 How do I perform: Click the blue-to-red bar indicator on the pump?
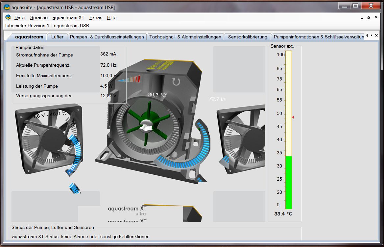coord(129,79)
